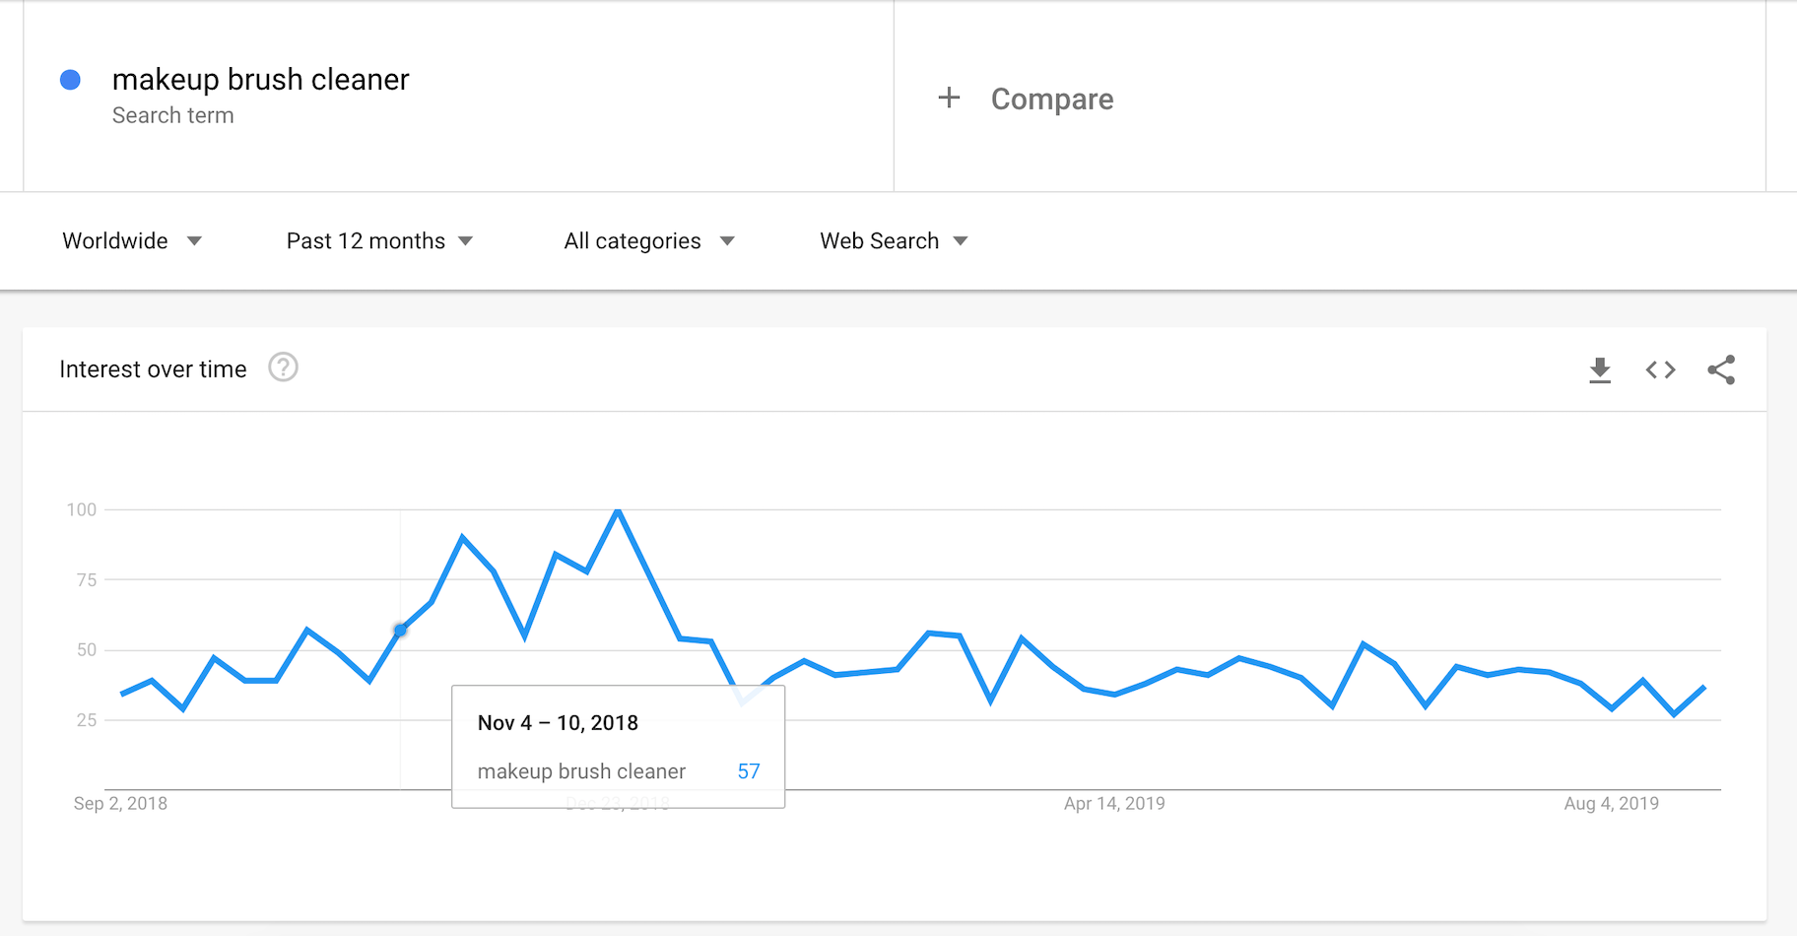Open help for Interest over time
Image resolution: width=1797 pixels, height=936 pixels.
pos(283,368)
